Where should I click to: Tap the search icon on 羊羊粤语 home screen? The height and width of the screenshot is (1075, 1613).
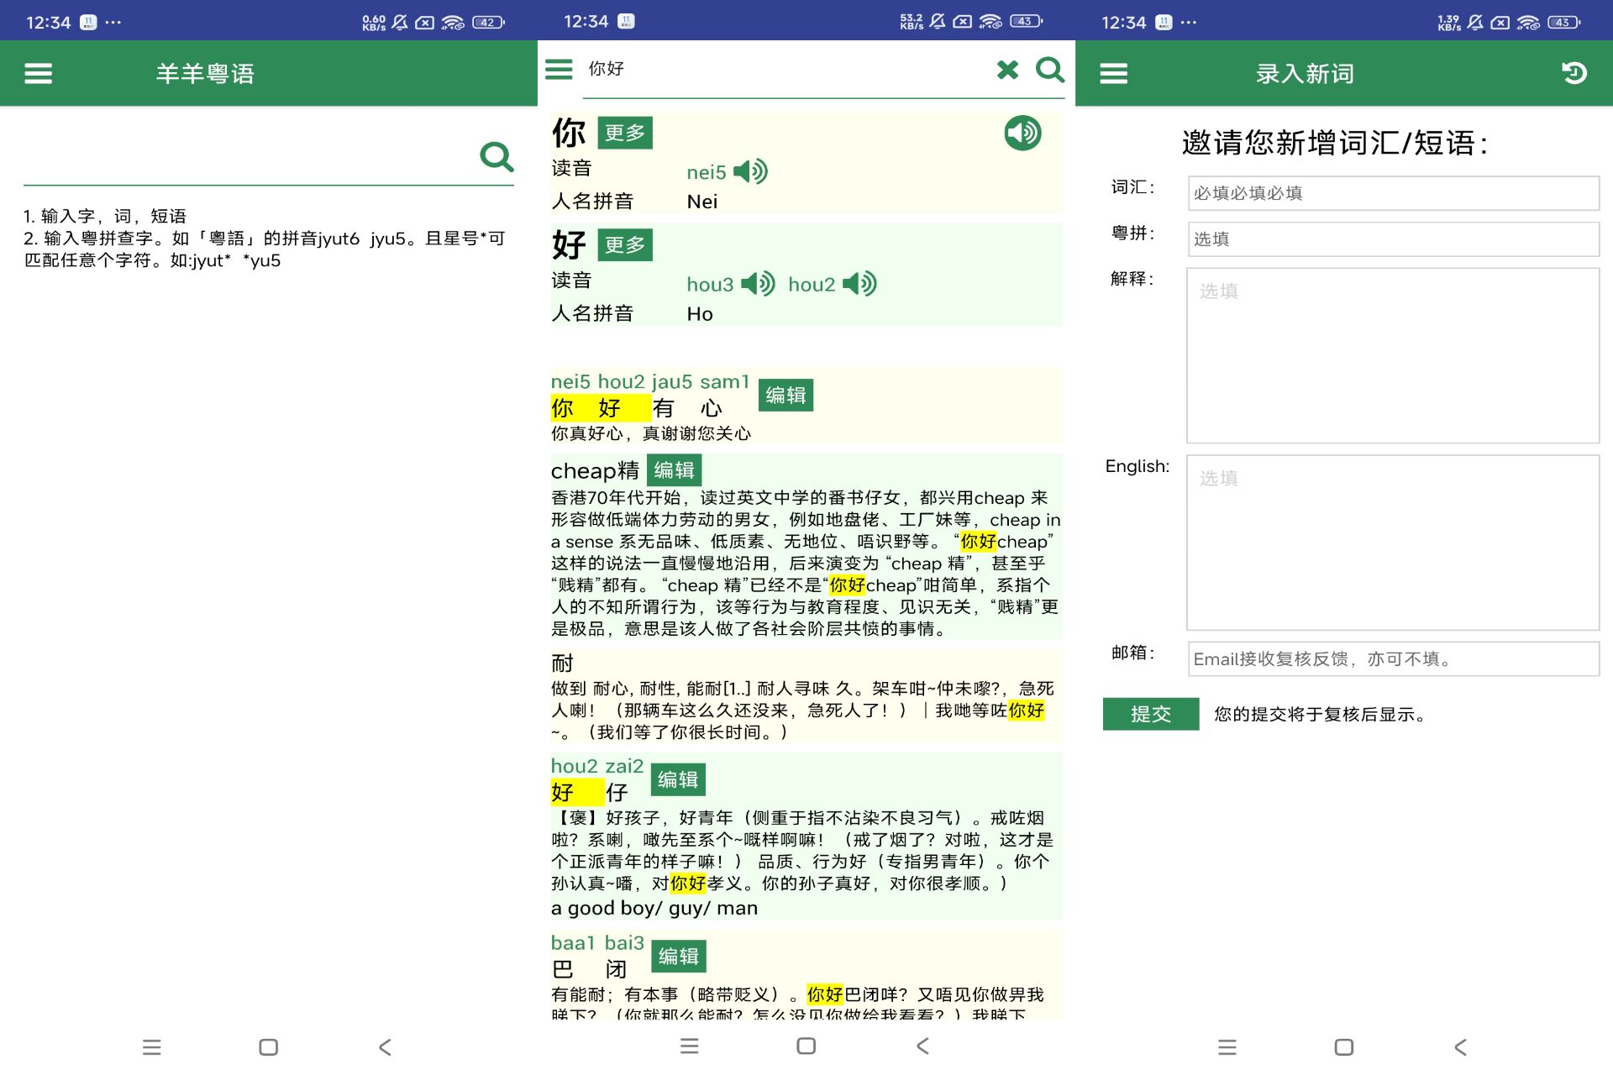[x=497, y=156]
